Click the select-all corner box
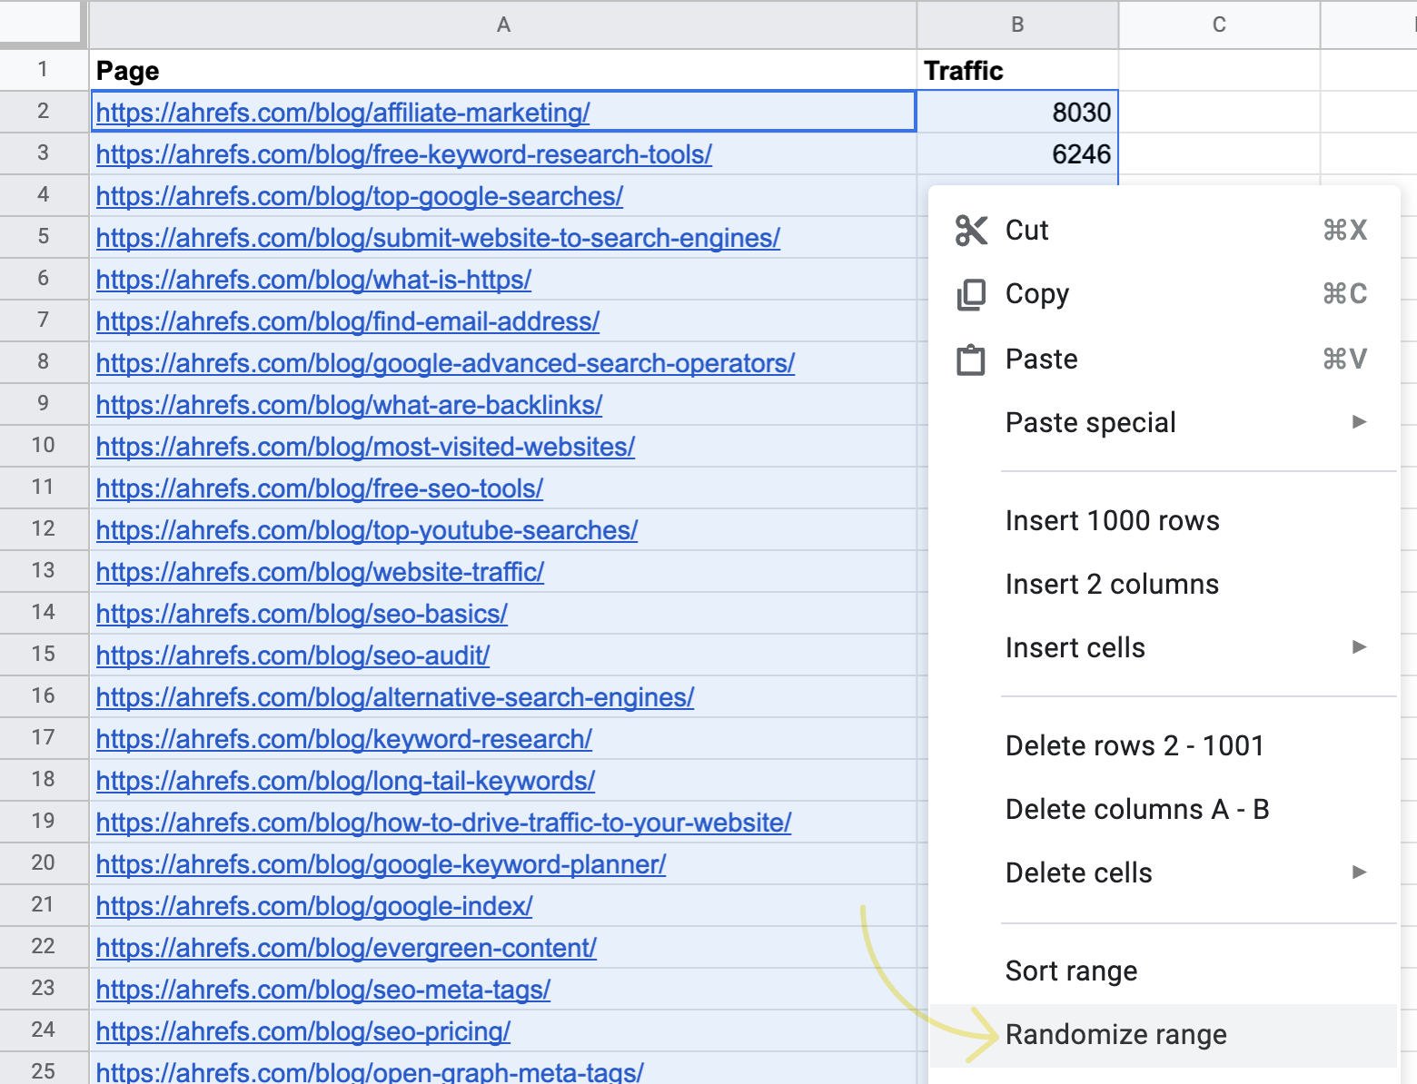Viewport: 1417px width, 1084px height. click(41, 23)
